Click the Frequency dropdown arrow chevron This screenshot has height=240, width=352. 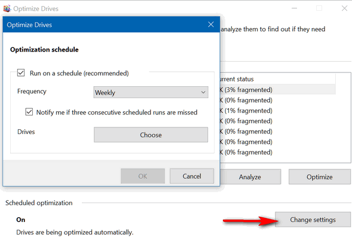203,92
